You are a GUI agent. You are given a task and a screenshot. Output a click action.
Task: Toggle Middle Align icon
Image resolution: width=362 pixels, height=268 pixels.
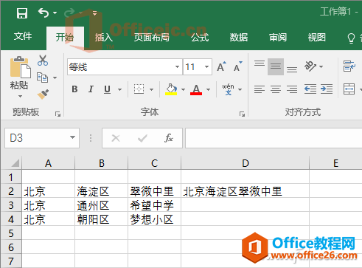click(x=276, y=66)
